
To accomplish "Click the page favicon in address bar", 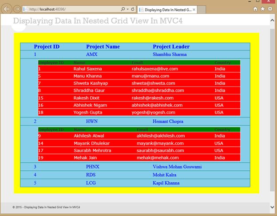I will pos(25,9).
